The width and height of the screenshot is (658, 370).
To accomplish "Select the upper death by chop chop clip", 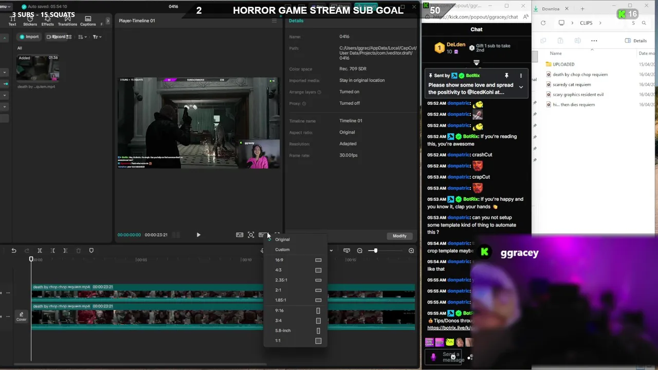I will point(223,292).
